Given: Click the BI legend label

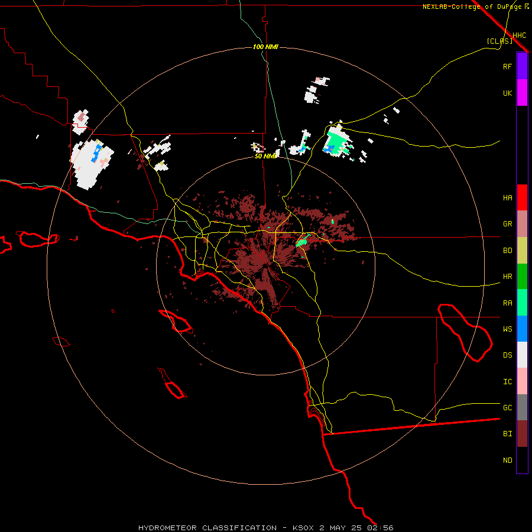Looking at the screenshot, I should click(507, 434).
